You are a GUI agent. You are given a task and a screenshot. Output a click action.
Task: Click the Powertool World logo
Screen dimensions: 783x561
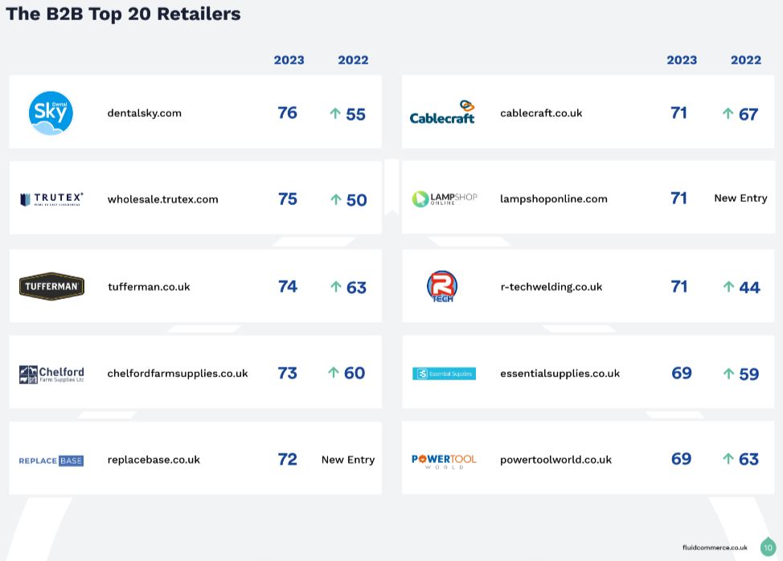point(444,461)
